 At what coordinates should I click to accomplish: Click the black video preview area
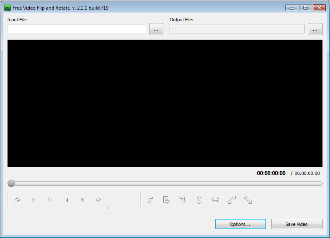pos(165,103)
